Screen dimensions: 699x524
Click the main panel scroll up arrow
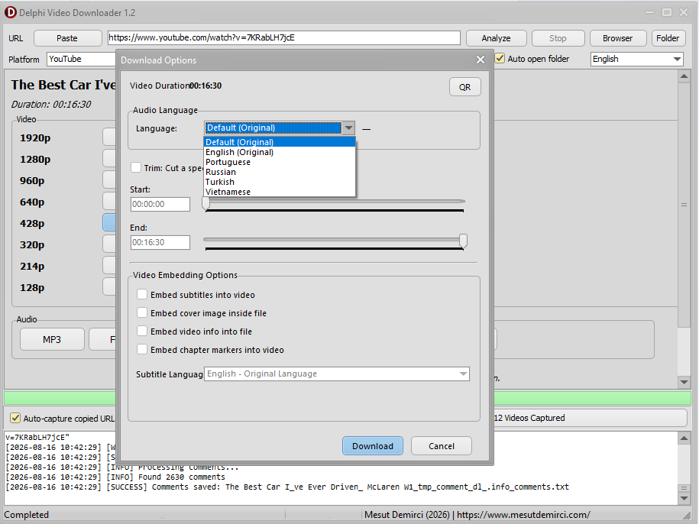coord(684,76)
